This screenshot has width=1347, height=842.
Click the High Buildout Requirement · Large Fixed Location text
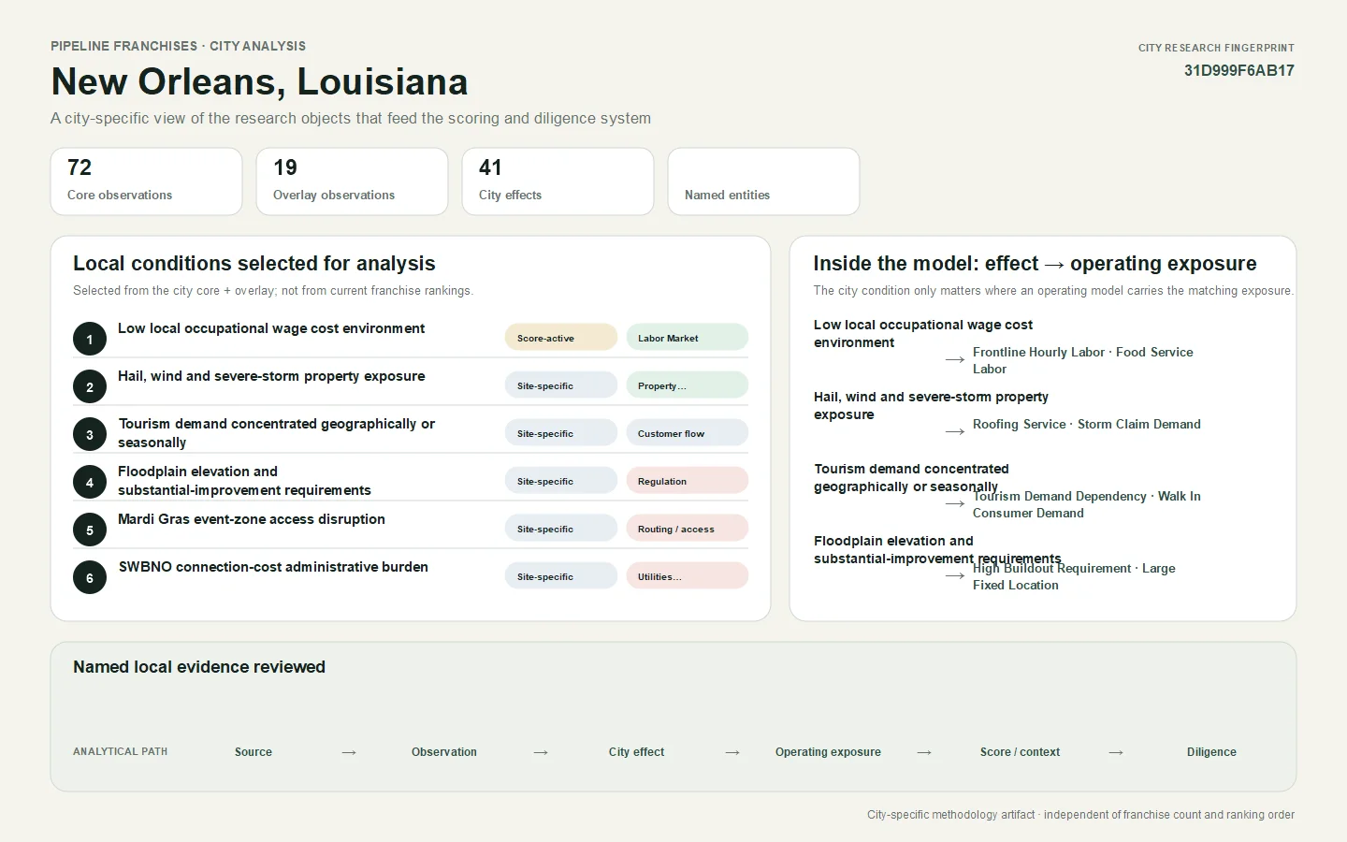tap(1074, 576)
